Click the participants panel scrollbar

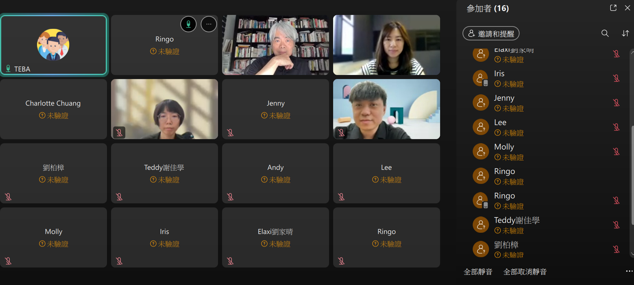[632, 175]
